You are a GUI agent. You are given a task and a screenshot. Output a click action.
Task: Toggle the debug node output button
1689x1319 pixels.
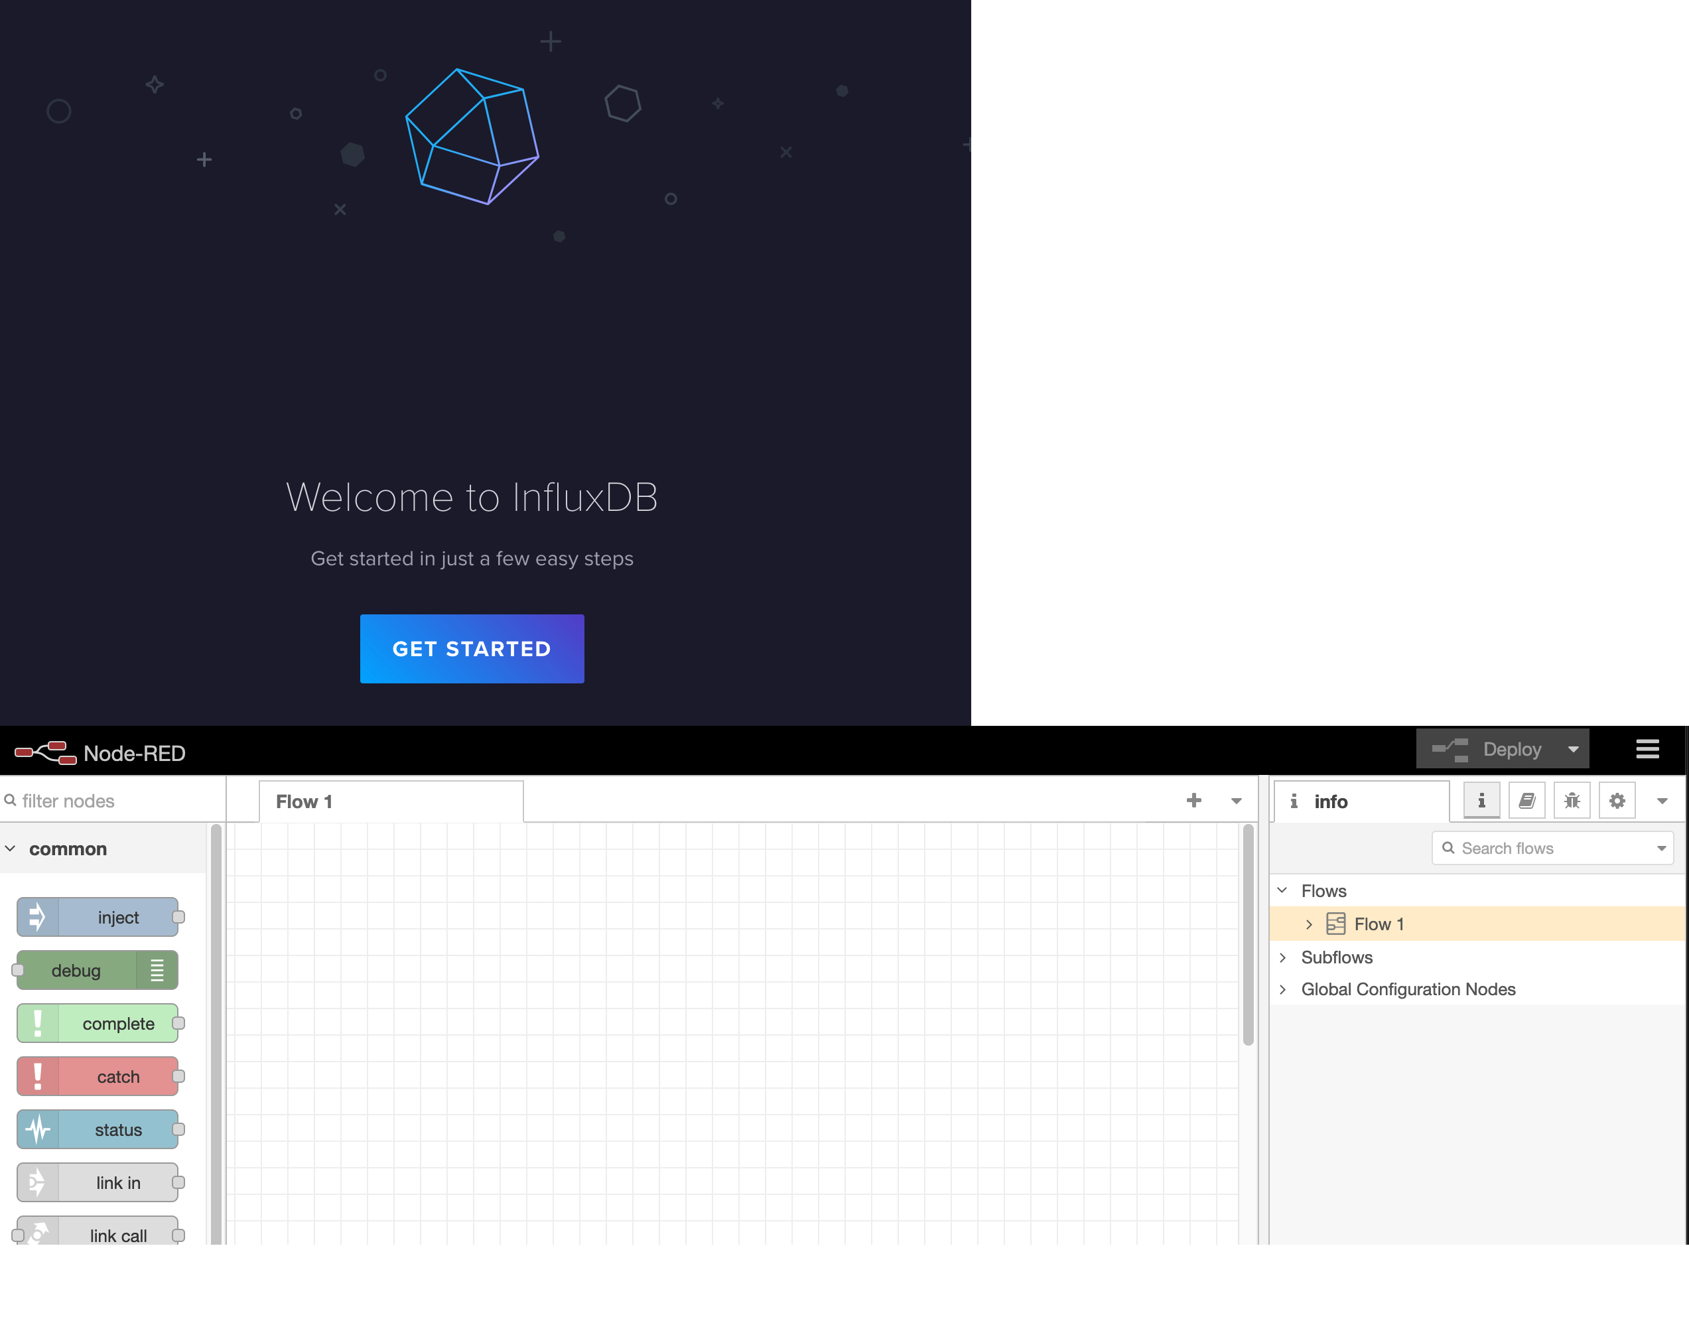tap(157, 970)
